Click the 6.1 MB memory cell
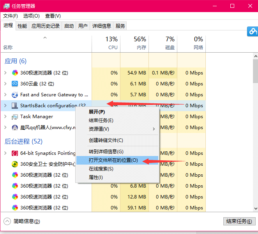The width and height of the screenshot is (258, 234). [134, 83]
